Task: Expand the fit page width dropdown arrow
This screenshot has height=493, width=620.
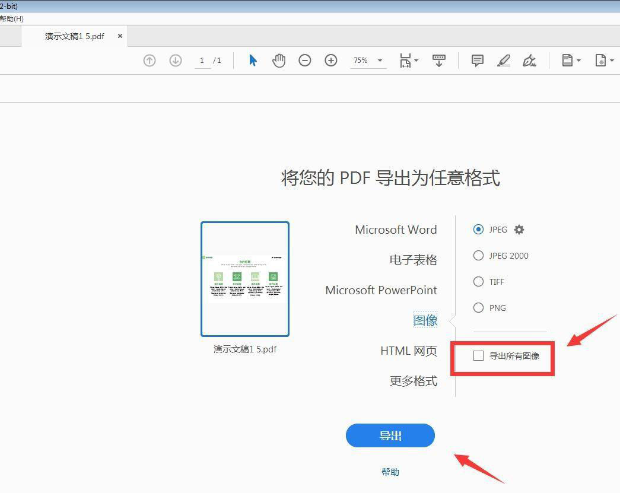Action: tap(416, 61)
